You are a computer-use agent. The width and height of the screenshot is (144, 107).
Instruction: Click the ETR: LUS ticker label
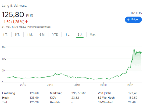(x=135, y=13)
